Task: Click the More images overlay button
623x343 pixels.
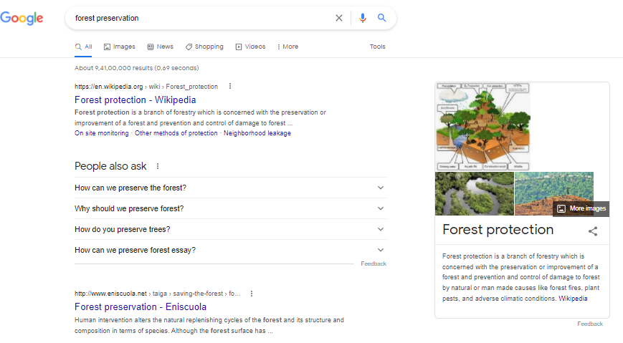Action: (582, 208)
